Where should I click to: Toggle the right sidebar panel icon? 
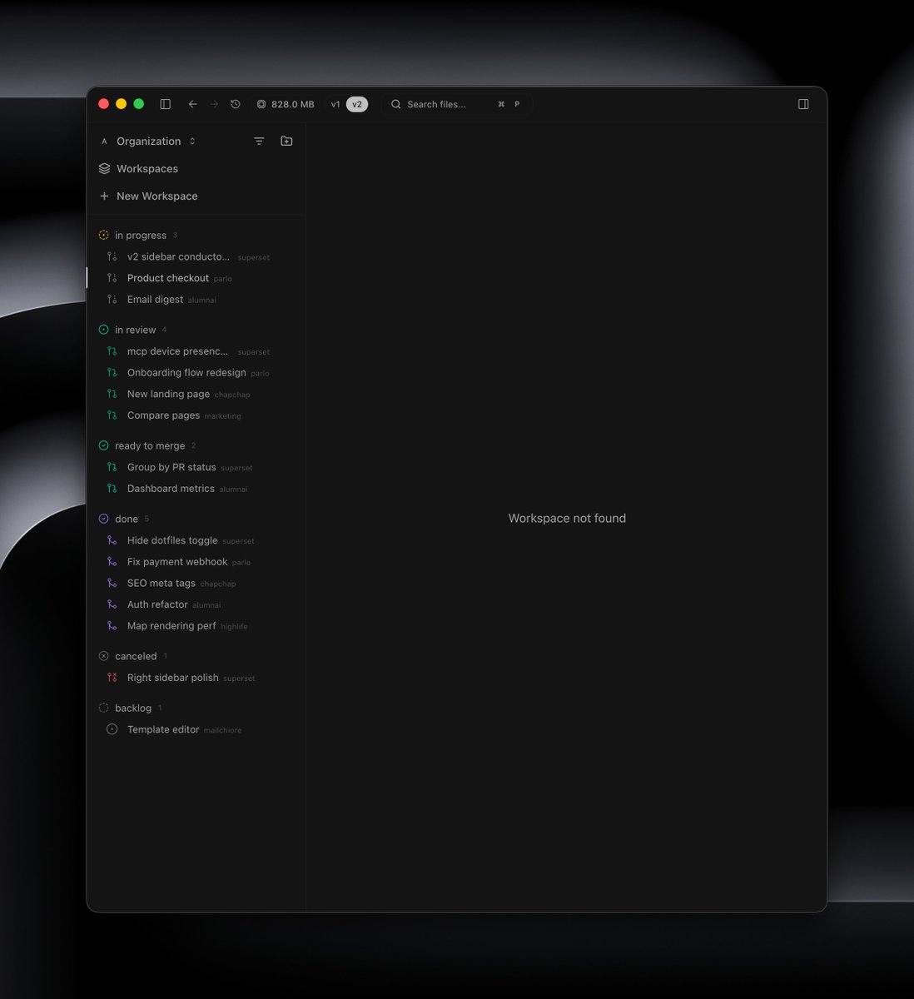coord(803,104)
